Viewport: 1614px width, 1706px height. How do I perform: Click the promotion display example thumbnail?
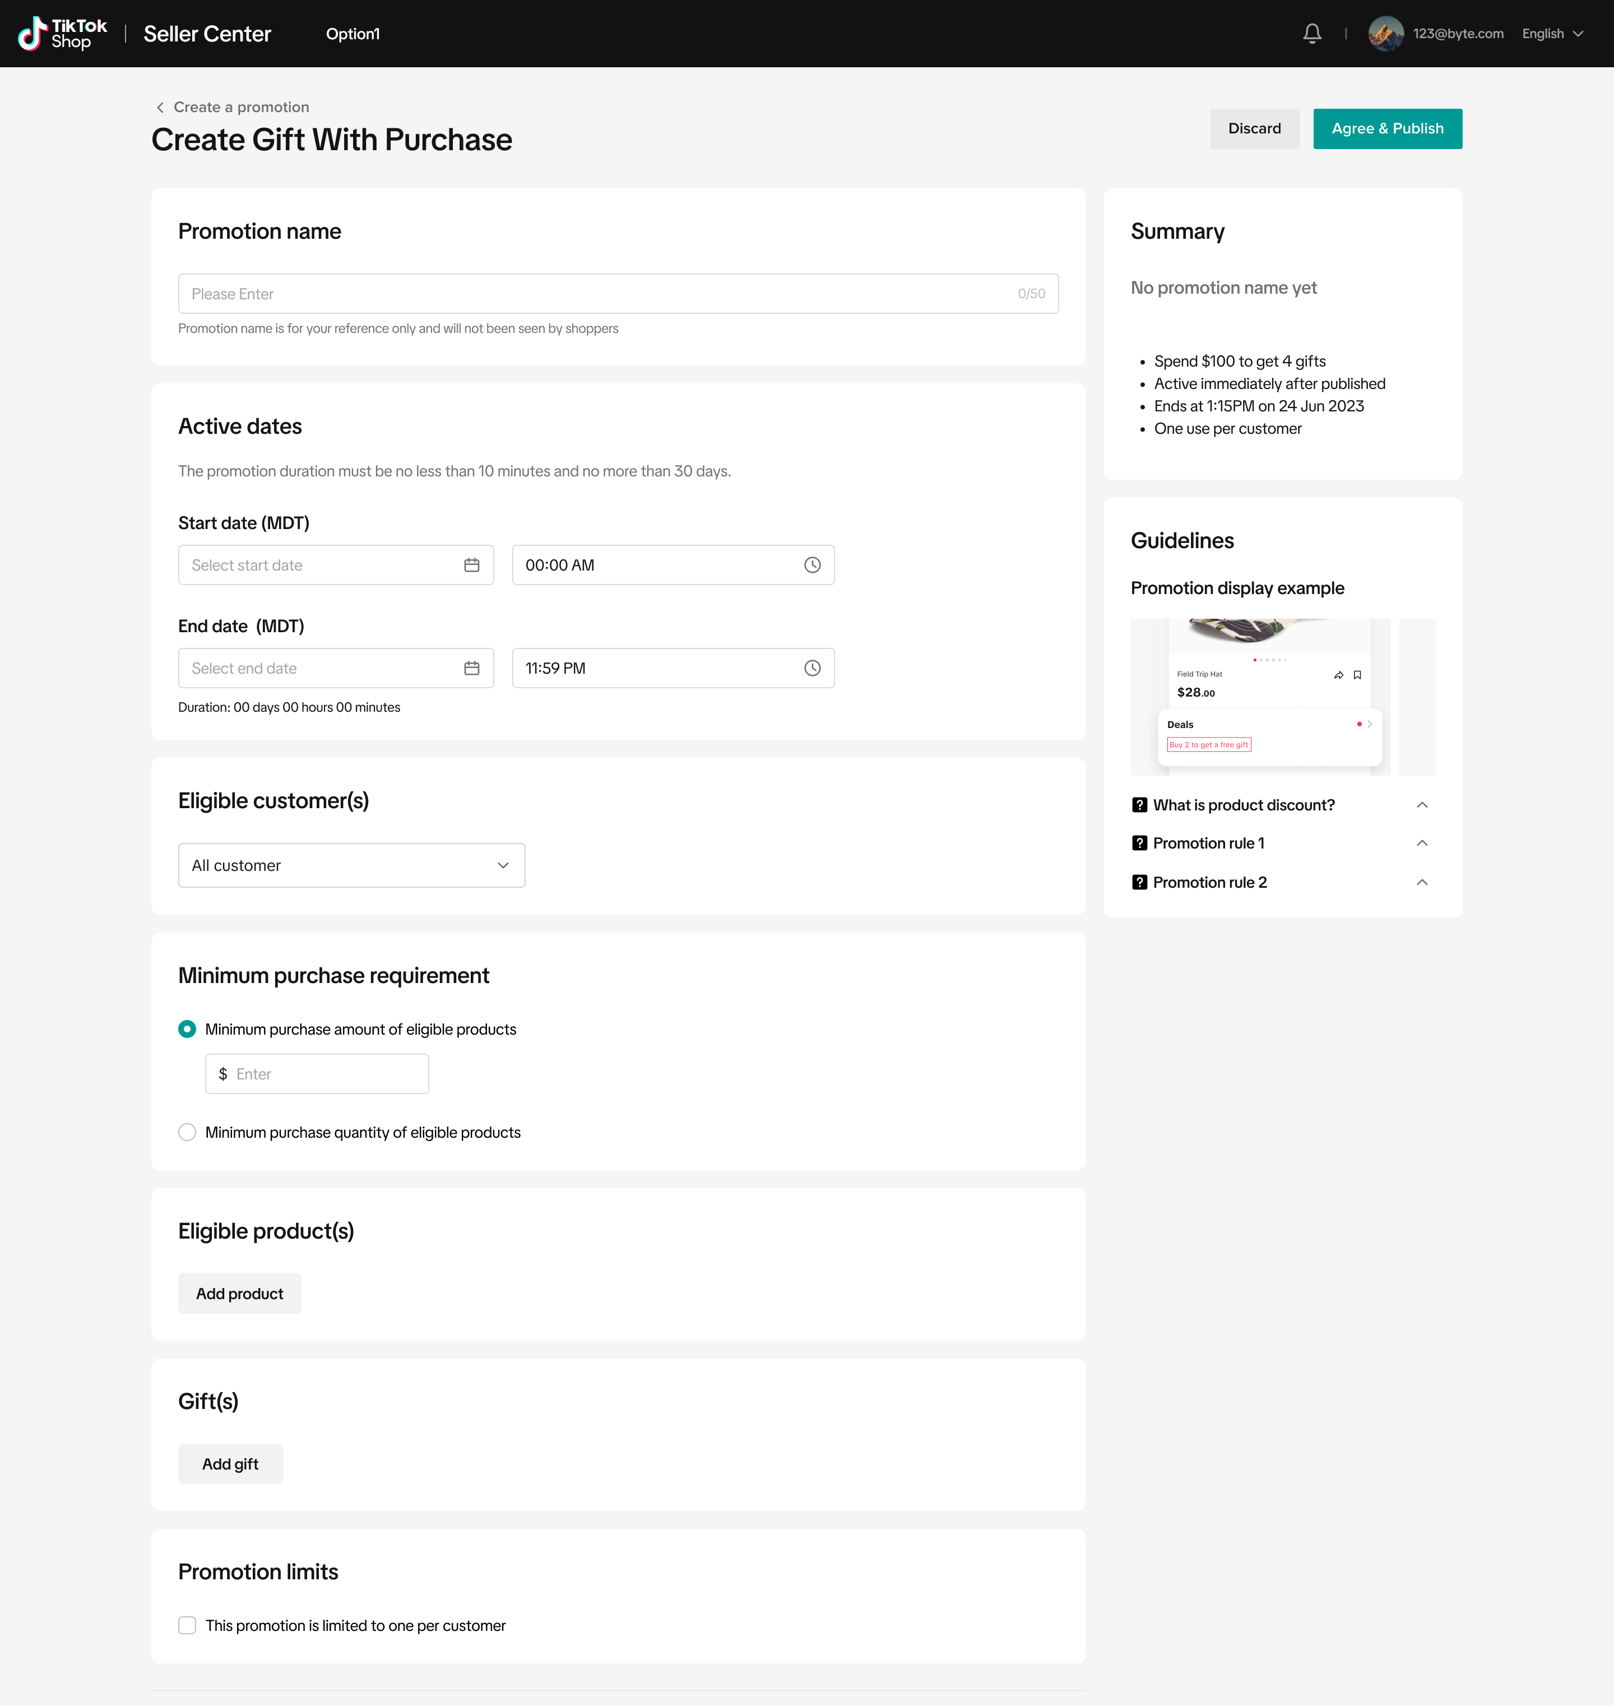pyautogui.click(x=1260, y=697)
